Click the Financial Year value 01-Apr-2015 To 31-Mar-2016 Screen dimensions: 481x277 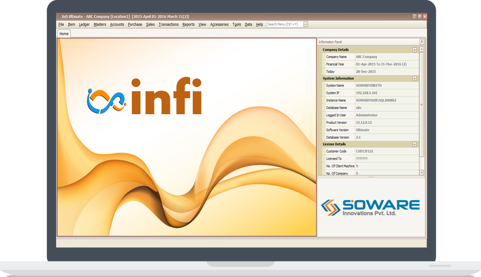pyautogui.click(x=381, y=65)
